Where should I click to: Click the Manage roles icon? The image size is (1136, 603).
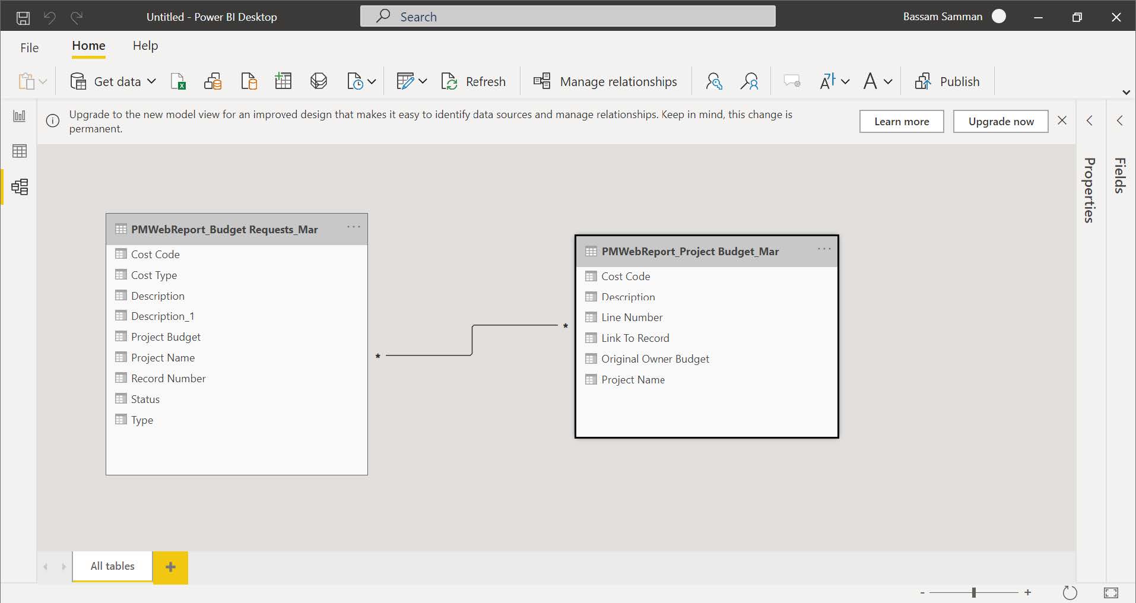point(714,81)
